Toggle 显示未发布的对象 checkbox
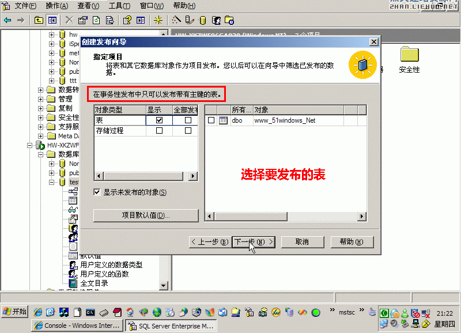This screenshot has width=461, height=333. (x=97, y=192)
